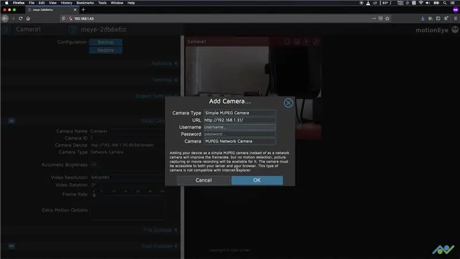Click the URL input field
Viewport: 460px width, 259px height.
[240, 120]
